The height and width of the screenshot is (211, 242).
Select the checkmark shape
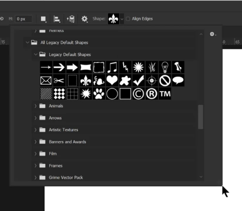138,80
